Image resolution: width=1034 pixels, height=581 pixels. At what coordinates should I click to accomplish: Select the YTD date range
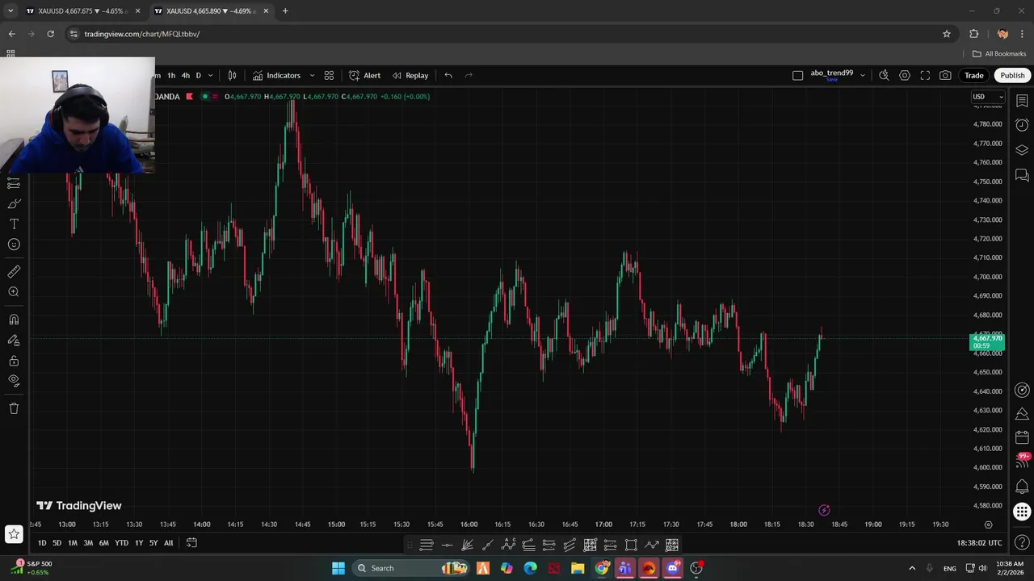click(121, 543)
